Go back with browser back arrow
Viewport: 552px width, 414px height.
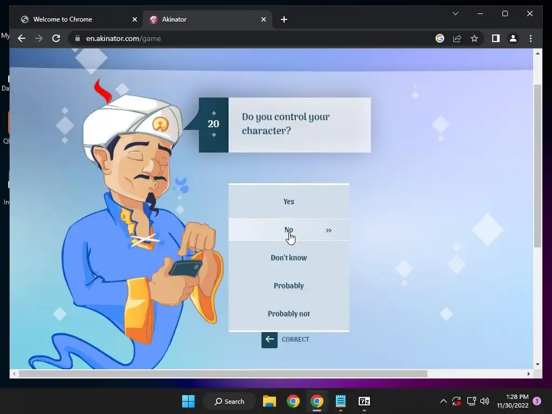[x=22, y=38]
